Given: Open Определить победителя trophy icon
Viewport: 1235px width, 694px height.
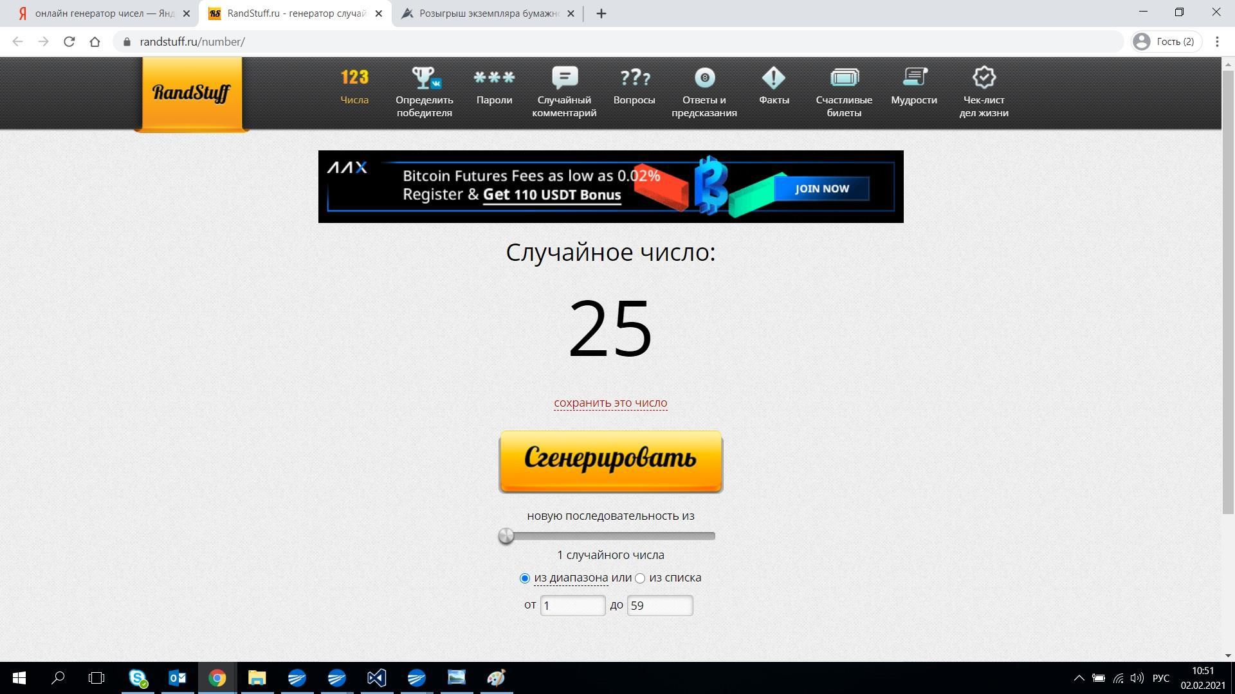Looking at the screenshot, I should (x=425, y=78).
